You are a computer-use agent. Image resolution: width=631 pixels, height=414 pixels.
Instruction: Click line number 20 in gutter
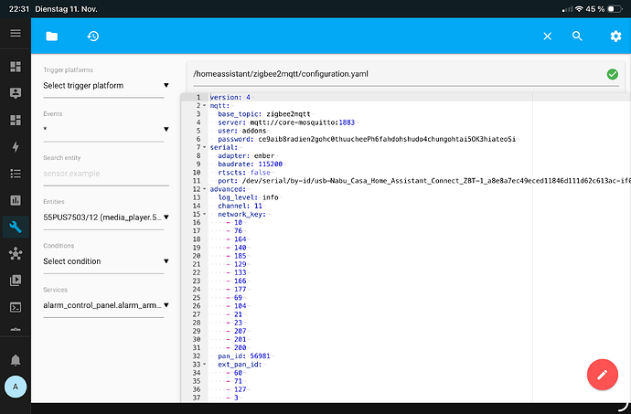tap(197, 256)
